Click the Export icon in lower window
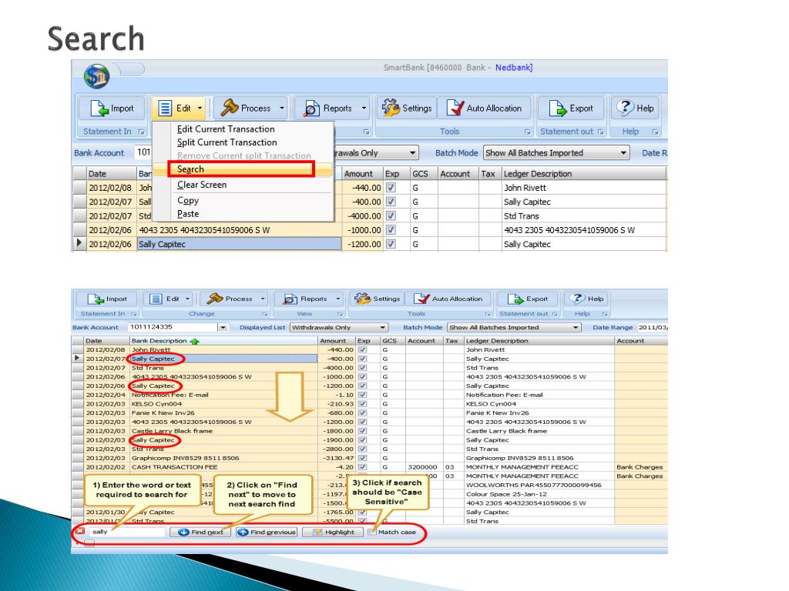Image resolution: width=789 pixels, height=591 pixels. 515,299
